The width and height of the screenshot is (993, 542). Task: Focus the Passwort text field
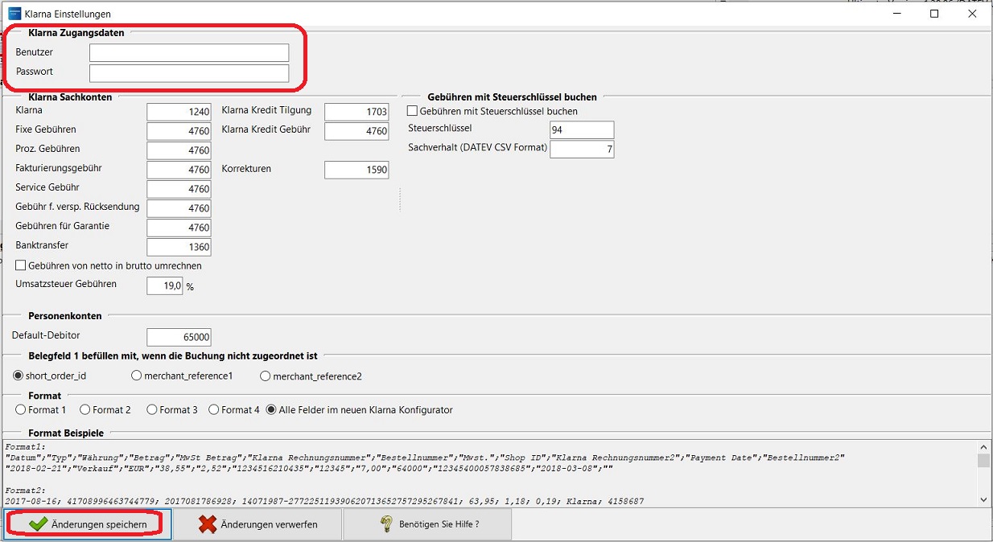189,73
